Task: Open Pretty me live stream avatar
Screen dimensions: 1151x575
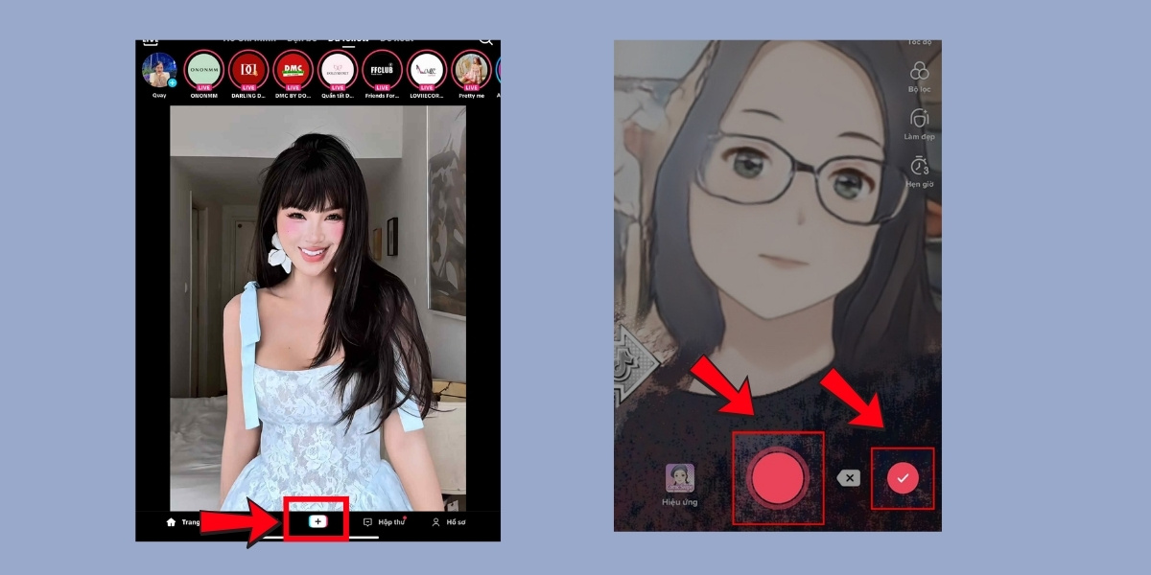Action: coord(471,70)
